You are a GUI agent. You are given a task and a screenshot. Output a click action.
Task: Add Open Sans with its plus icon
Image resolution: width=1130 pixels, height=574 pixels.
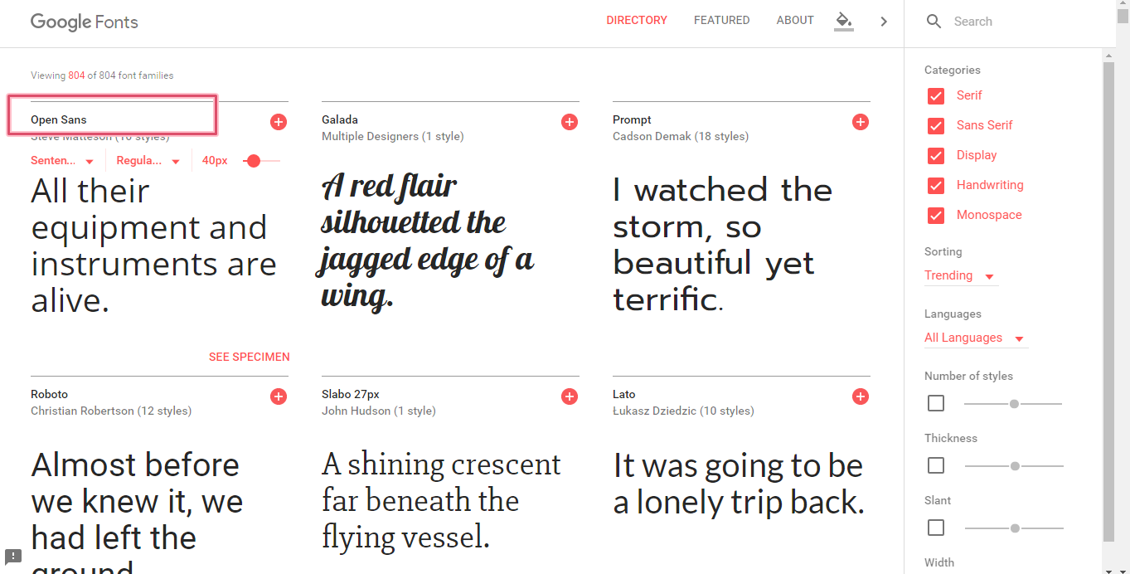click(279, 122)
